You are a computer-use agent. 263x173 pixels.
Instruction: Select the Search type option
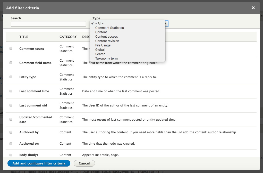coord(100,54)
